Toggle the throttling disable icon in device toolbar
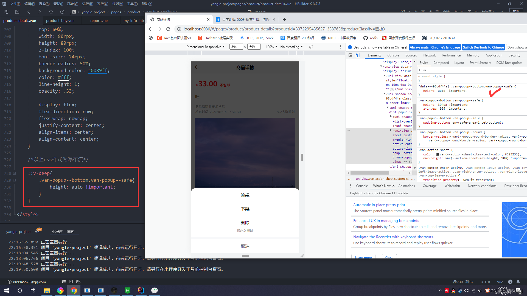 click(311, 47)
